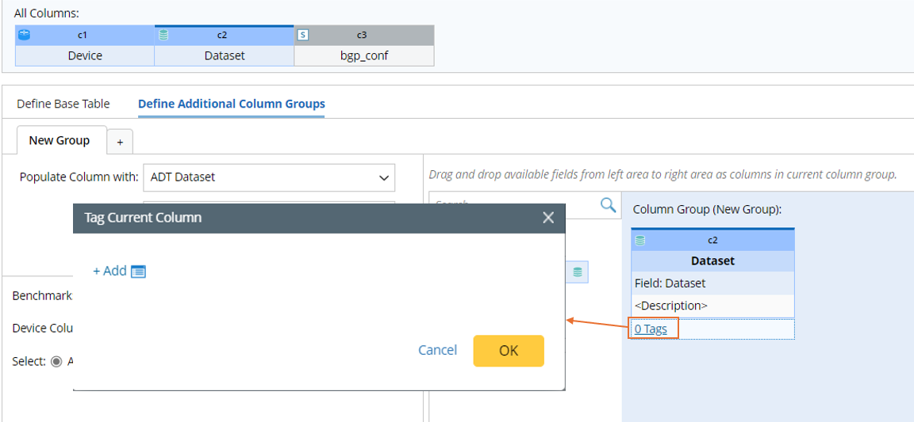Click the dataset icon beside the dialog's right edge
The image size is (914, 422).
[578, 272]
